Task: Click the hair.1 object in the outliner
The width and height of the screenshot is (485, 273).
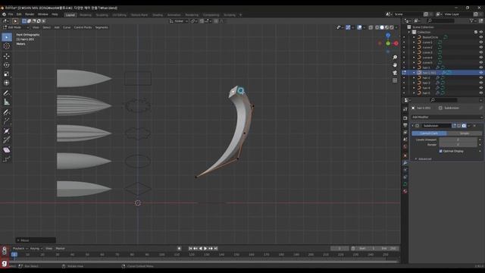Action: [x=426, y=67]
